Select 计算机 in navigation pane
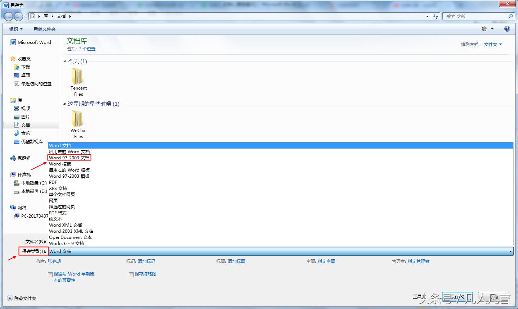The image size is (518, 309). [21, 174]
